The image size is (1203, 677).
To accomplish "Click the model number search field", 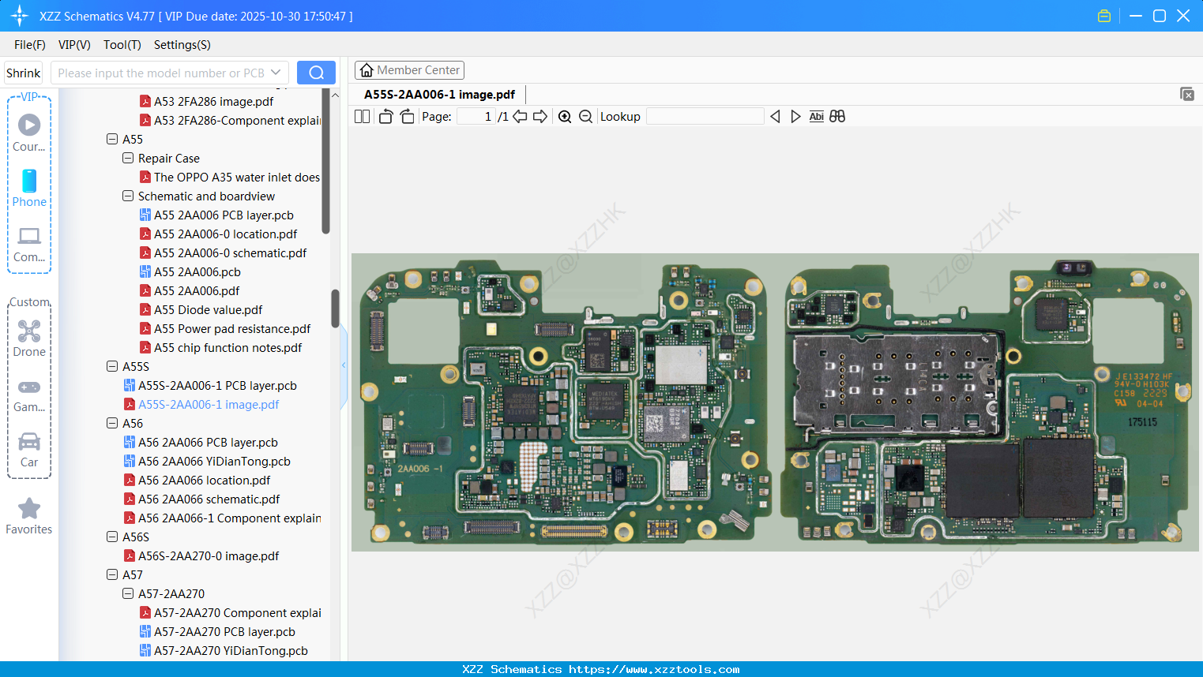I will tap(161, 73).
